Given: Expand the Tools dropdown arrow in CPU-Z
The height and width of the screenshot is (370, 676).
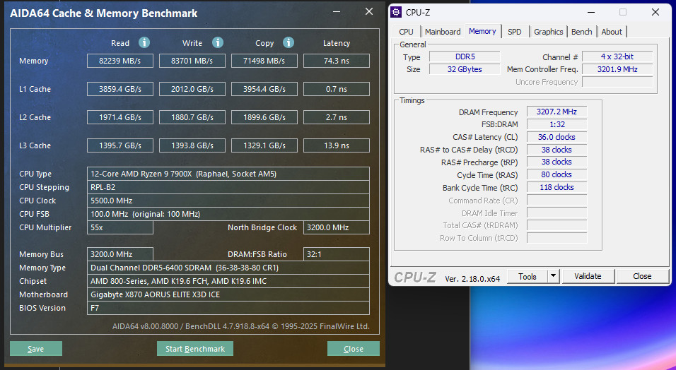Looking at the screenshot, I should [x=553, y=276].
